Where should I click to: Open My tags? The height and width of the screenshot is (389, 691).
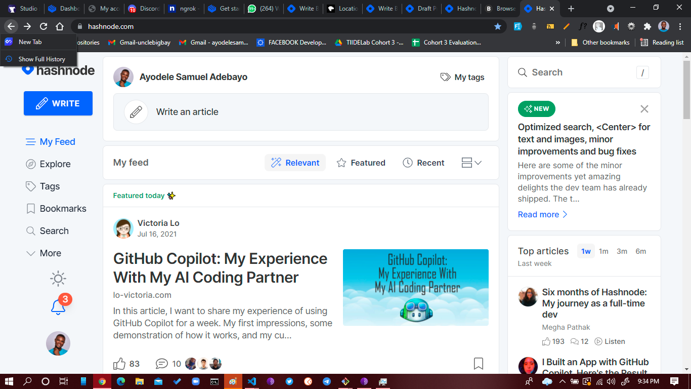pos(462,77)
